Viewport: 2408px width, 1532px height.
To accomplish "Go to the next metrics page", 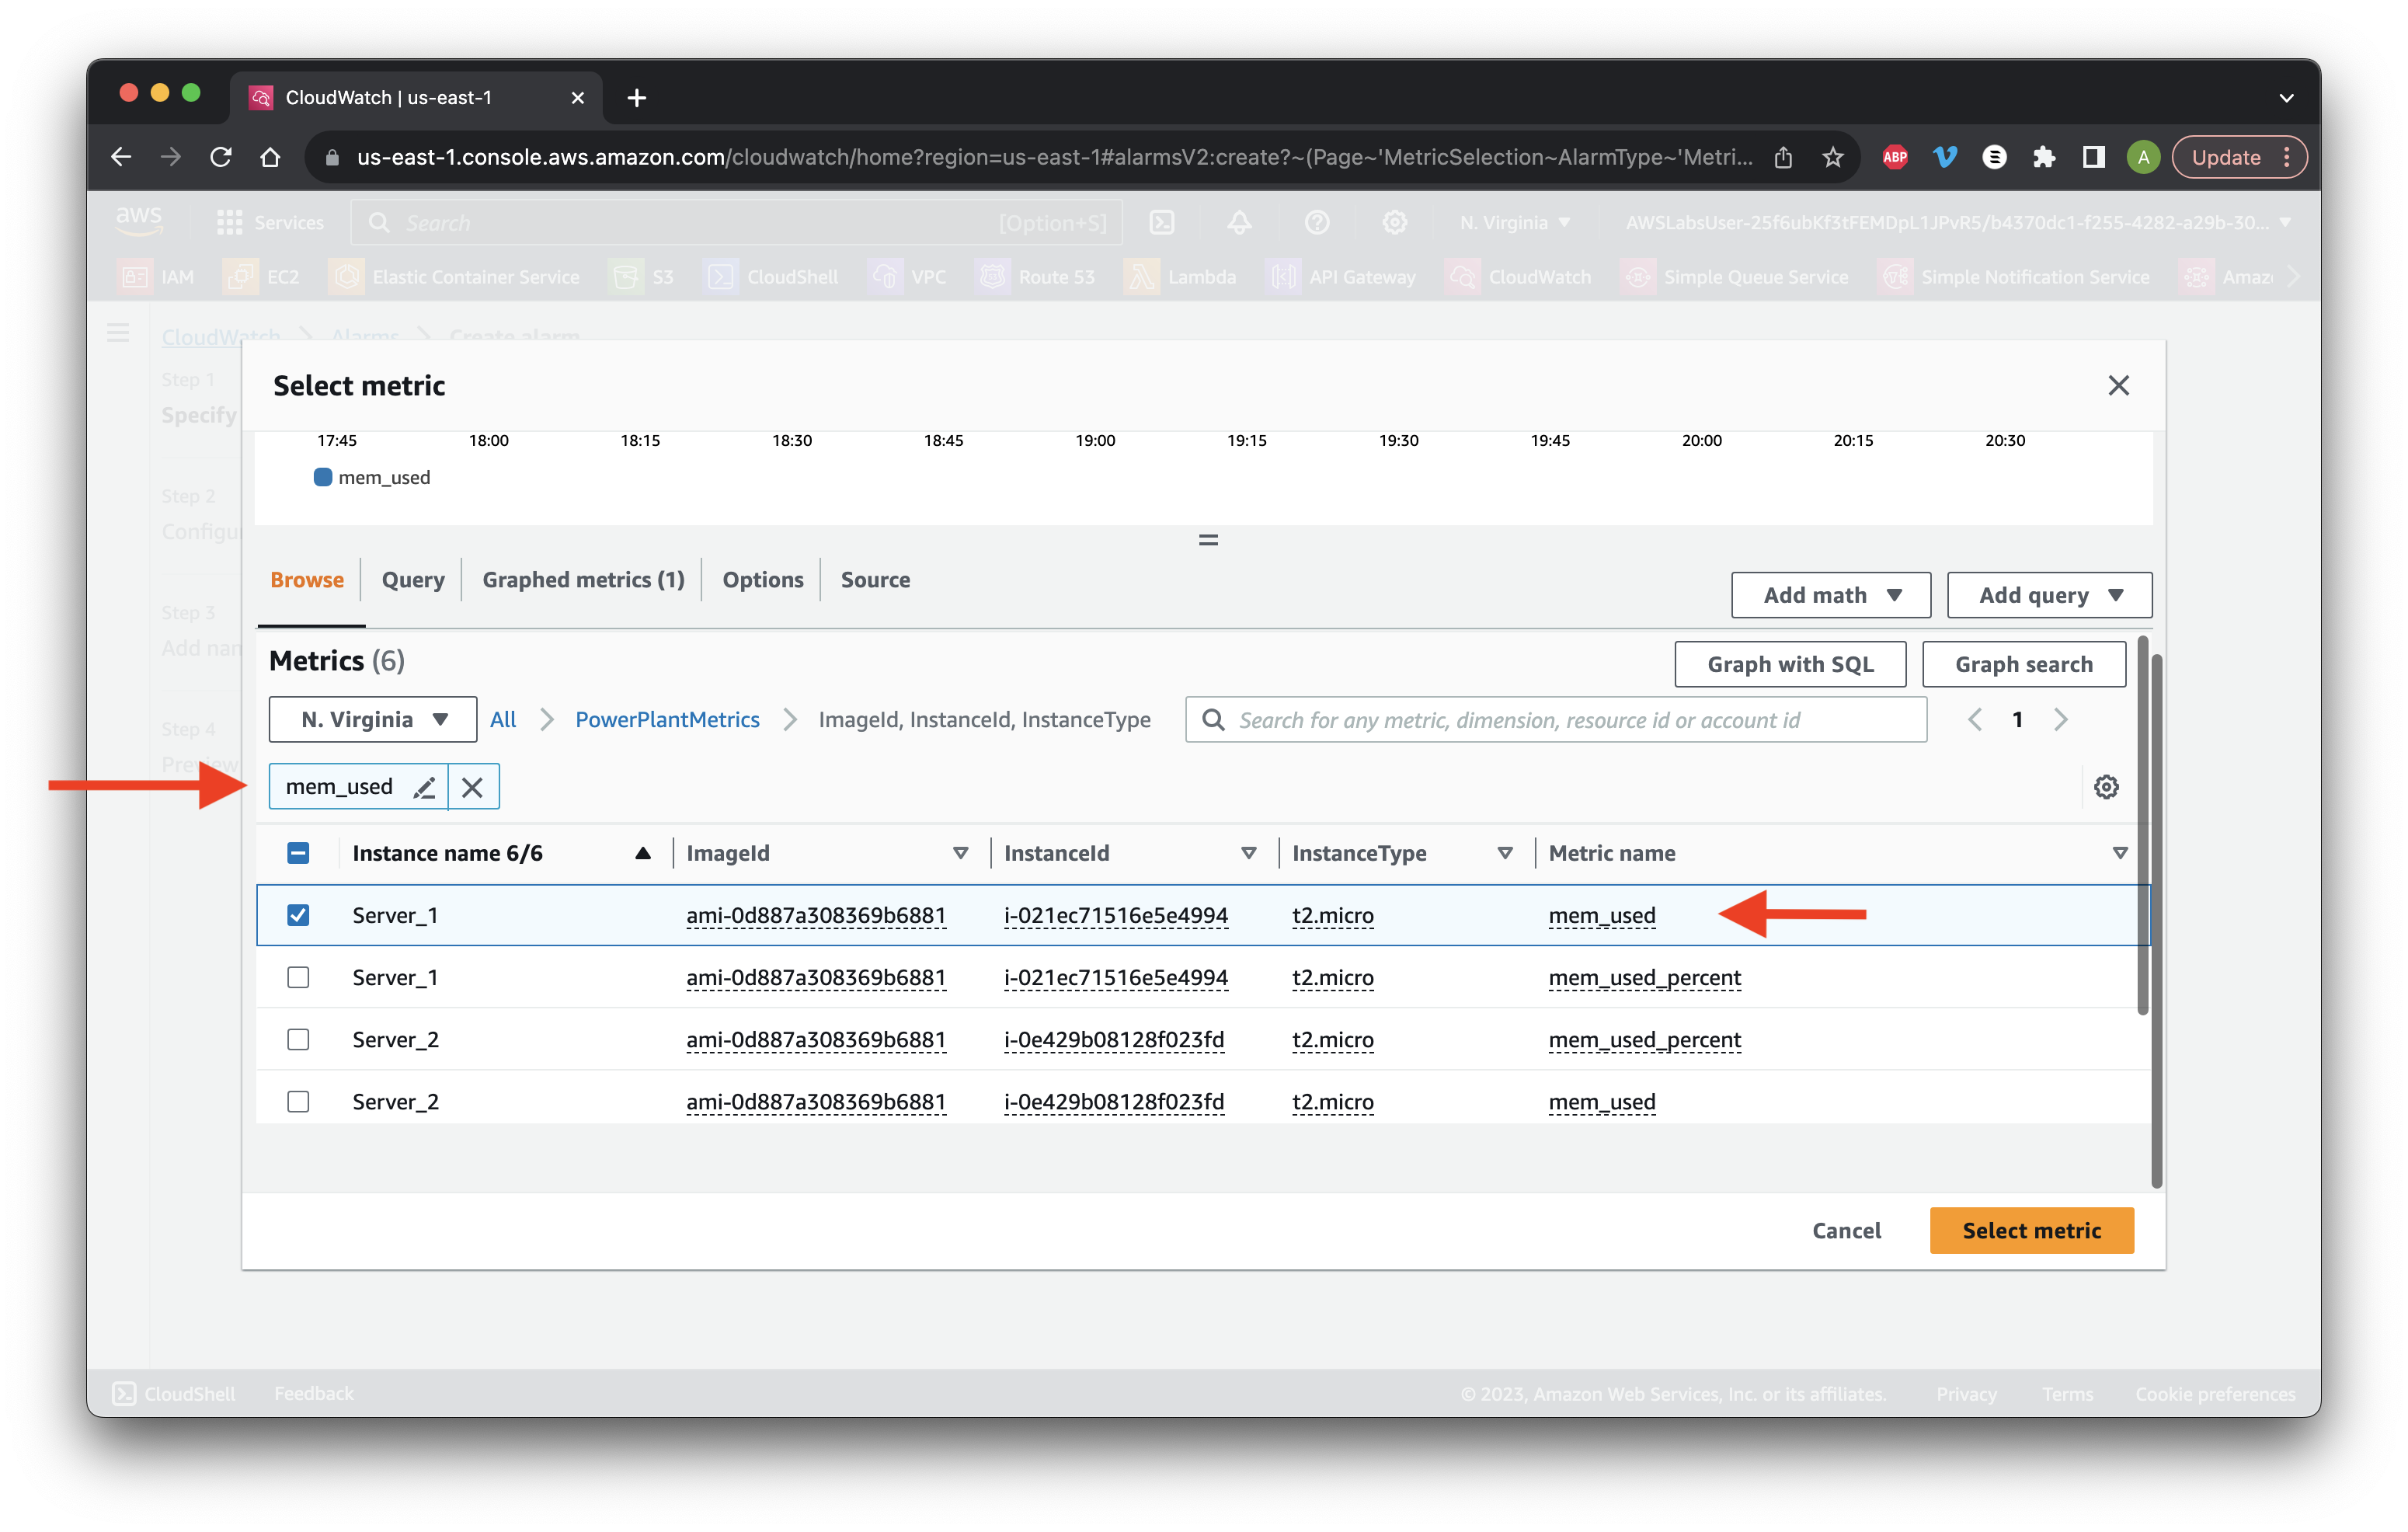I will click(2060, 720).
